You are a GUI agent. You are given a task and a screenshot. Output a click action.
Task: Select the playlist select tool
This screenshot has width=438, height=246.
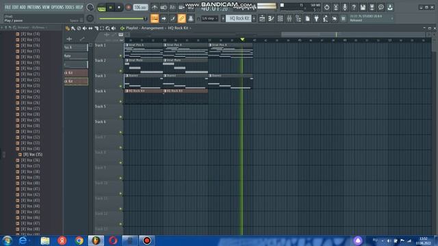click(x=102, y=28)
